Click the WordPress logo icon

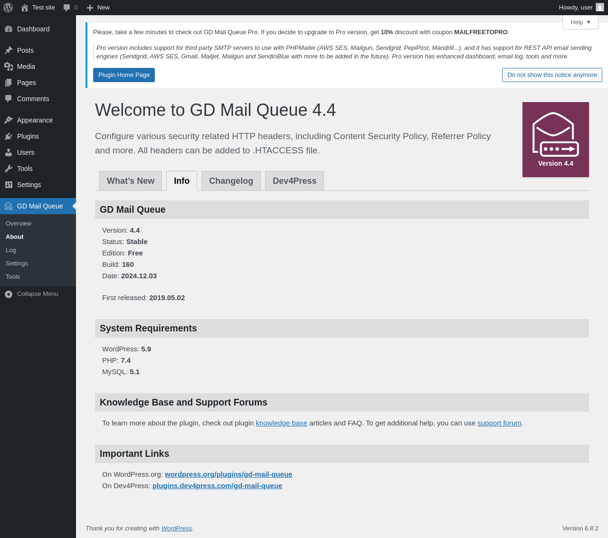(x=8, y=8)
